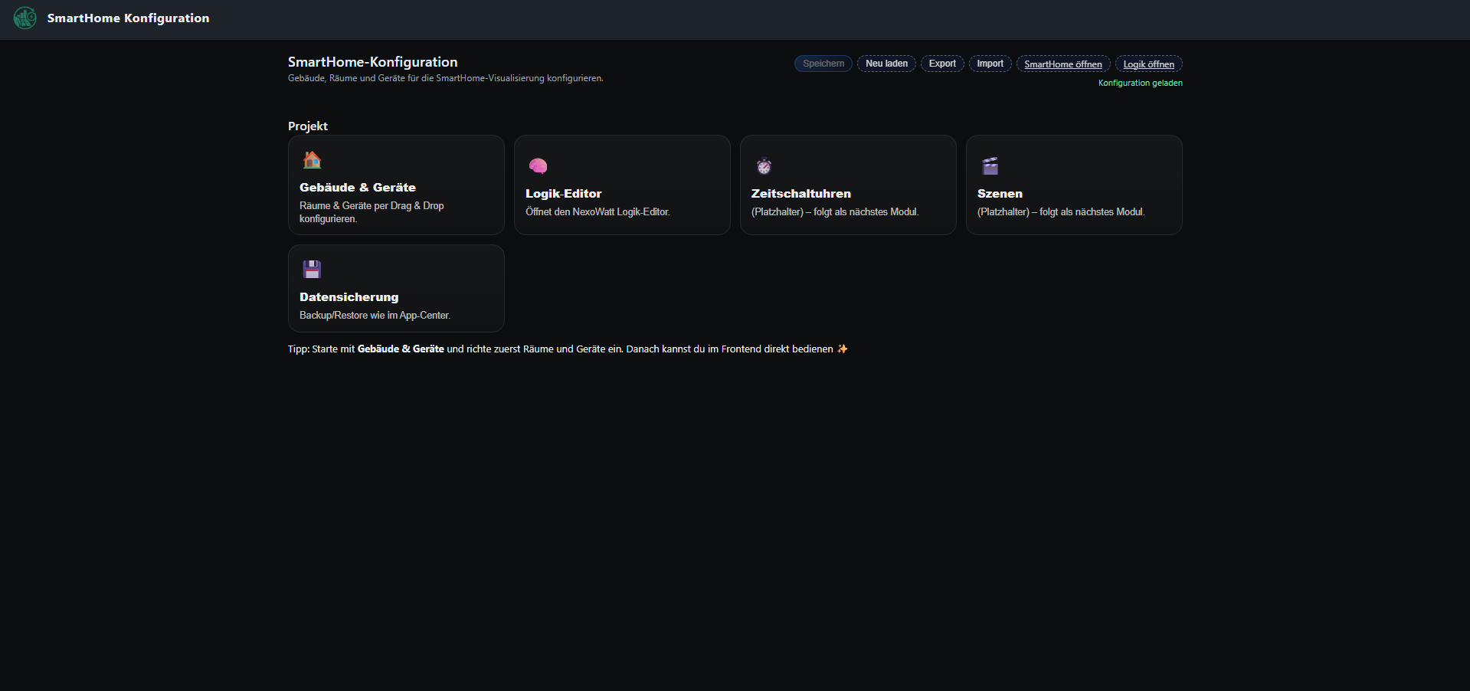Click the SmartHome Konfiguration header title
Image resolution: width=1470 pixels, height=691 pixels.
pyautogui.click(x=128, y=18)
